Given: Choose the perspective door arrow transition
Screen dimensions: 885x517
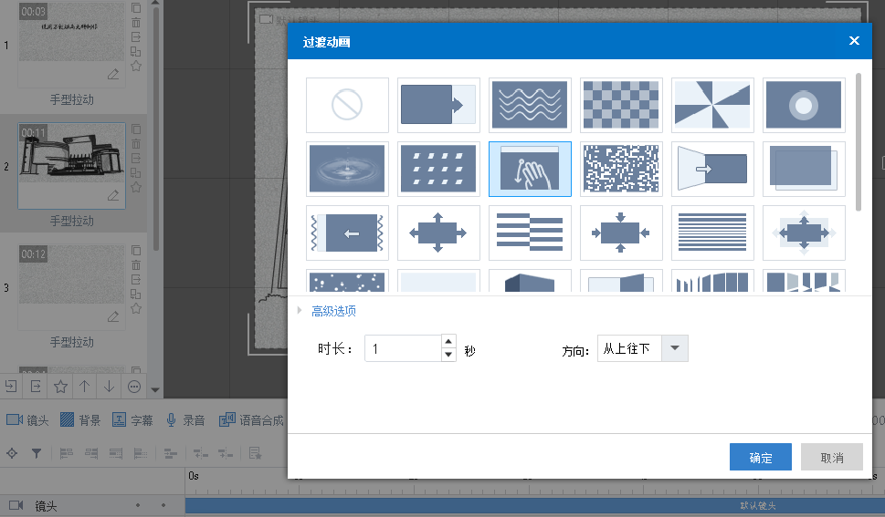Looking at the screenshot, I should pyautogui.click(x=712, y=169).
